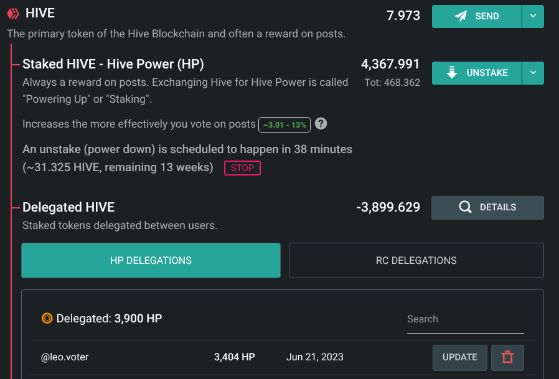Open the @leo.voter account link
Screen dimensions: 559x379
tap(65, 357)
